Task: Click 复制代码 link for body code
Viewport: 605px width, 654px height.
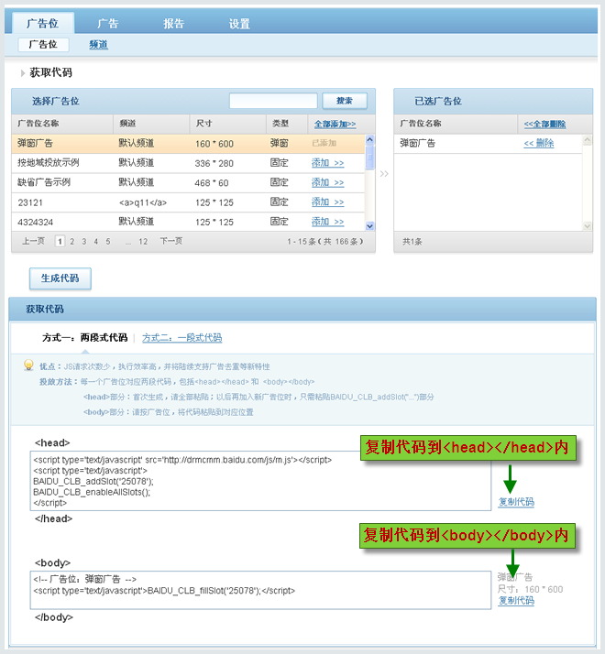Action: pos(516,600)
